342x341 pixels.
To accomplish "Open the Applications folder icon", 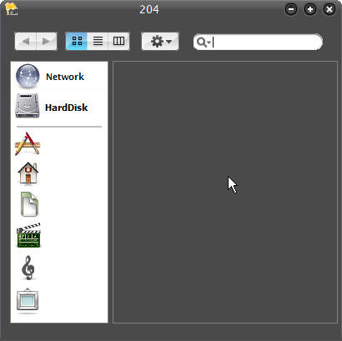I will click(28, 143).
